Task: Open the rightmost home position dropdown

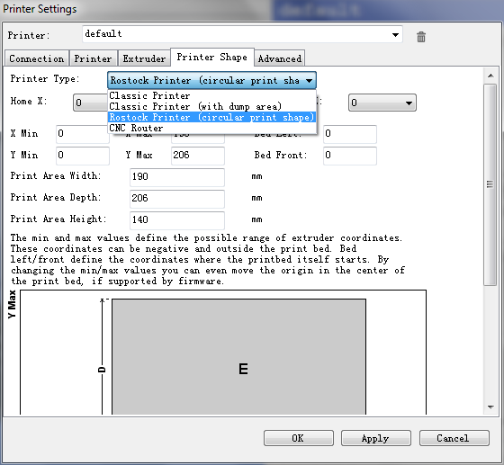Action: pyautogui.click(x=382, y=103)
